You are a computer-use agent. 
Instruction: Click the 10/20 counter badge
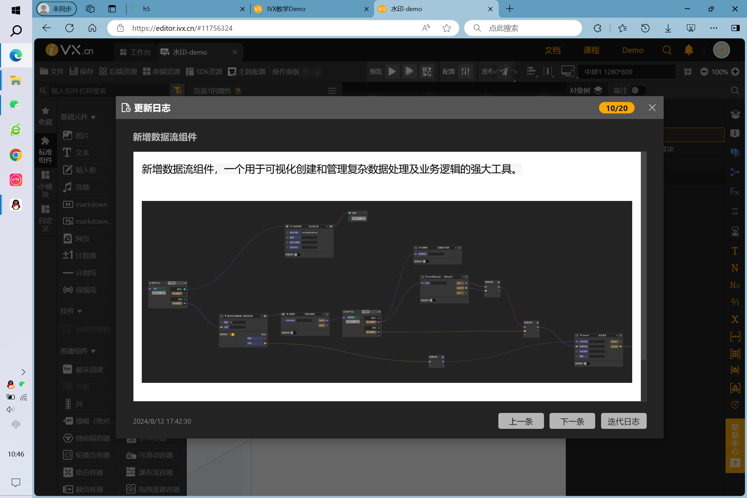617,108
